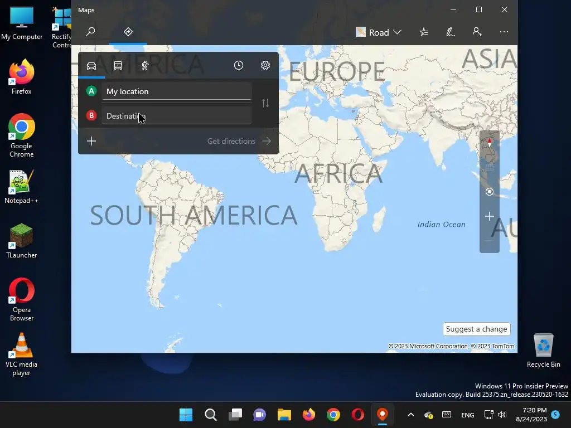Select My Computer desktop icon
Image resolution: width=571 pixels, height=428 pixels.
click(22, 22)
